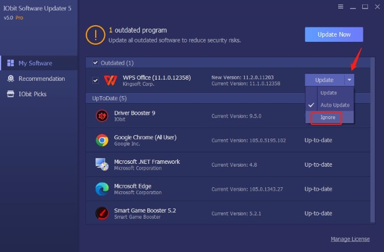Click Up-to-date status for Smart Game Booster
Viewport: 384px width, 252px height.
point(318,213)
